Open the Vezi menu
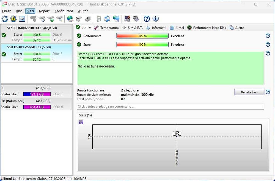Viewport: 275px width, 181px height. [31, 11]
